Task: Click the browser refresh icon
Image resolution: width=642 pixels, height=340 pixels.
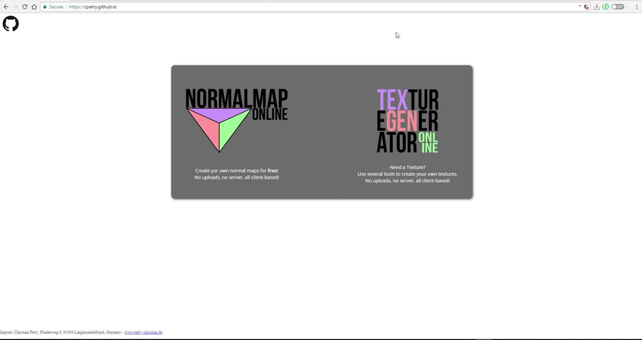Action: pyautogui.click(x=25, y=7)
